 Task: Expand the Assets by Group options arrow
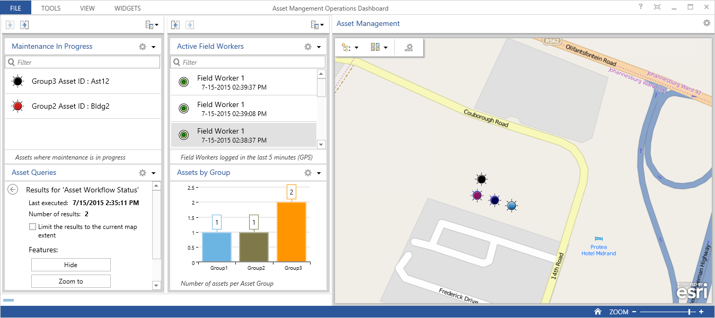pyautogui.click(x=319, y=173)
